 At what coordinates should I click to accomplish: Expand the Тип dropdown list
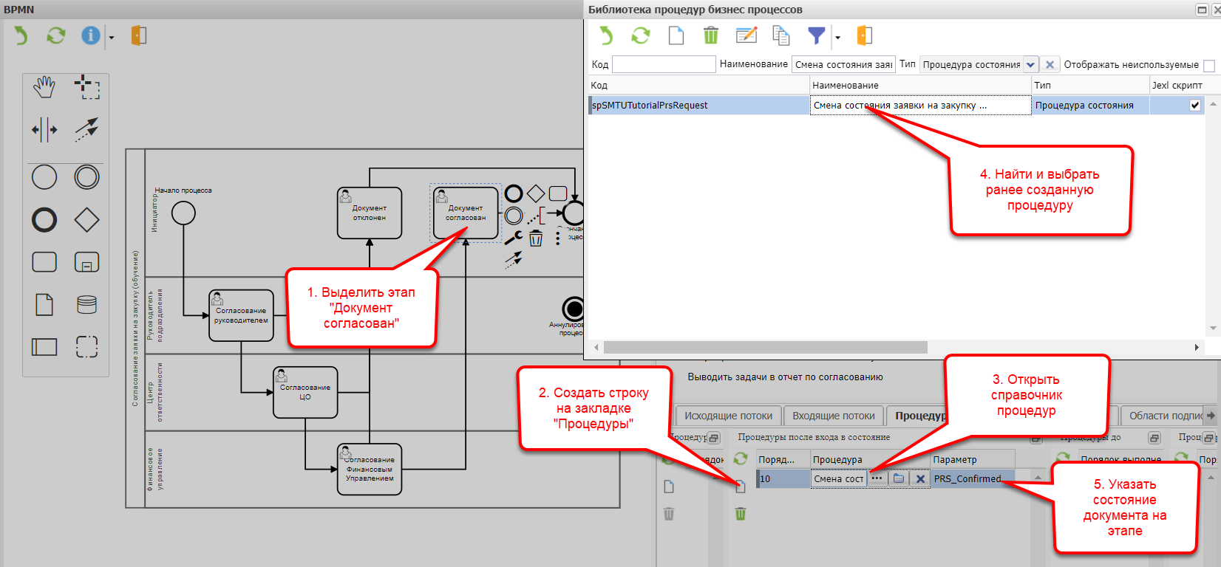coord(1030,65)
